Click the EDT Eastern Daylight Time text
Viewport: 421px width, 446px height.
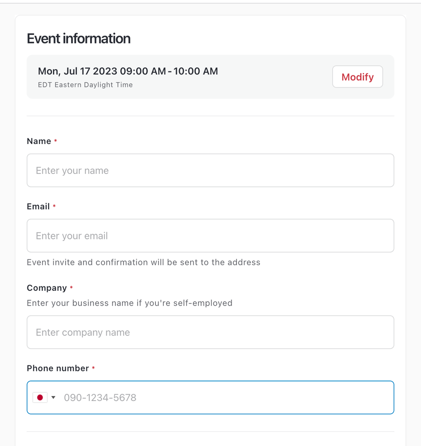[85, 85]
